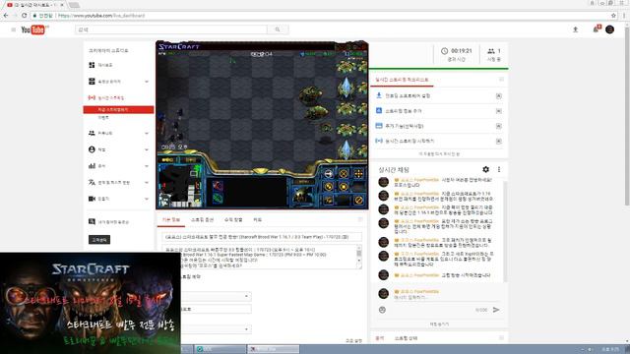
Task: Click the Stream status tab at bottom
Action: [x=406, y=338]
